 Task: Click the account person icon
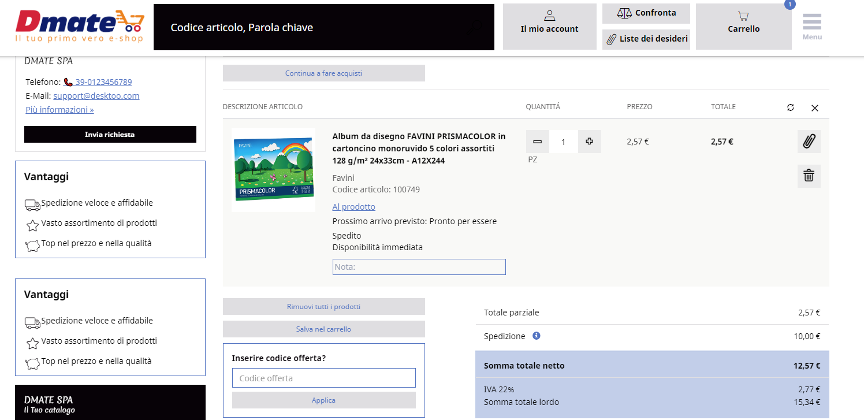(550, 16)
